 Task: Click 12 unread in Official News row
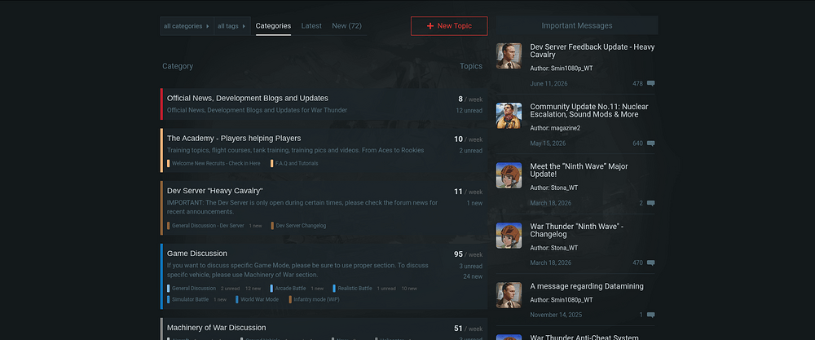point(469,110)
